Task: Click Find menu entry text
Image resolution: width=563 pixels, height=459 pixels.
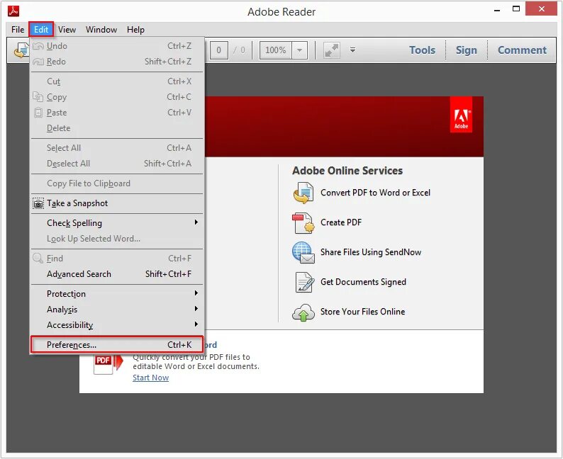Action: click(55, 259)
